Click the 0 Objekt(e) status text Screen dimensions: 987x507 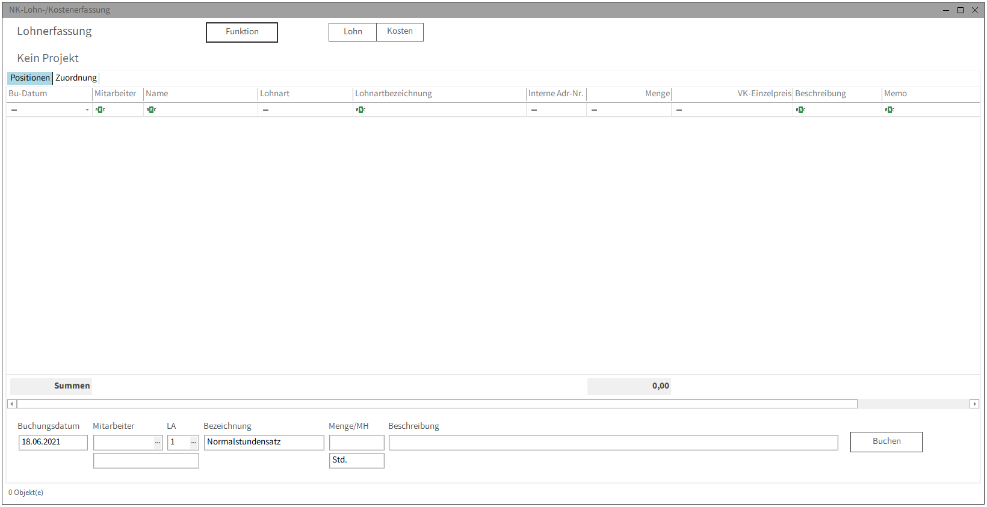click(x=26, y=493)
